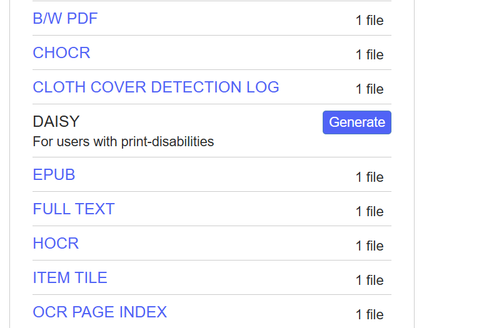
Task: Click the DAISY format label
Action: pyautogui.click(x=56, y=122)
